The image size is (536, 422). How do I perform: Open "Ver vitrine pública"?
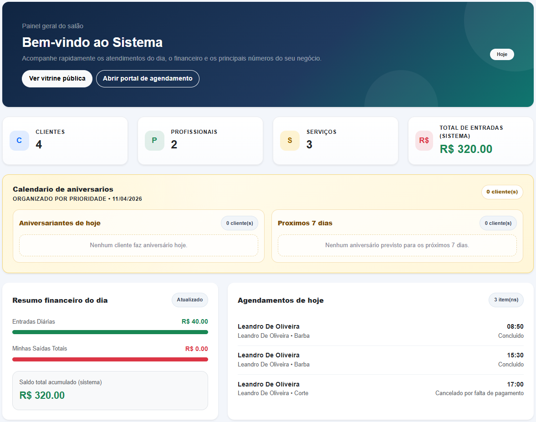pos(57,78)
